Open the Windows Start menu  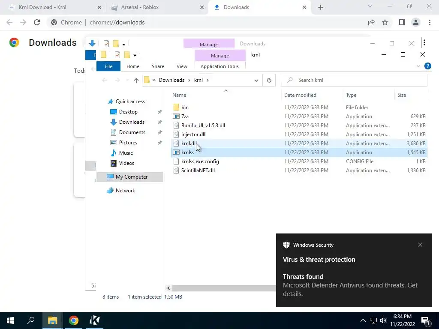pos(10,320)
